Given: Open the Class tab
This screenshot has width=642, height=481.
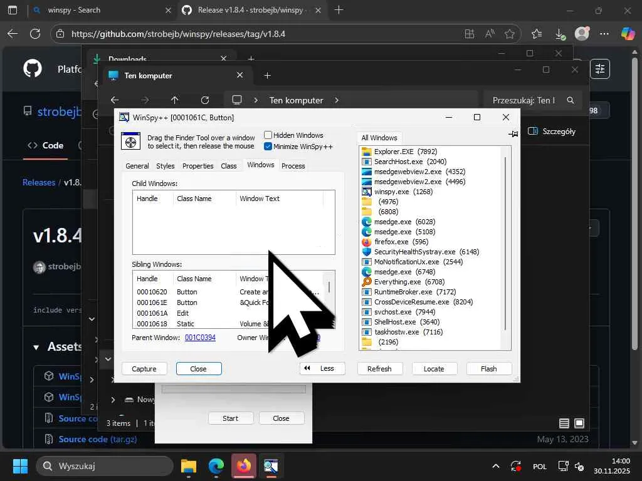Looking at the screenshot, I should pos(228,165).
